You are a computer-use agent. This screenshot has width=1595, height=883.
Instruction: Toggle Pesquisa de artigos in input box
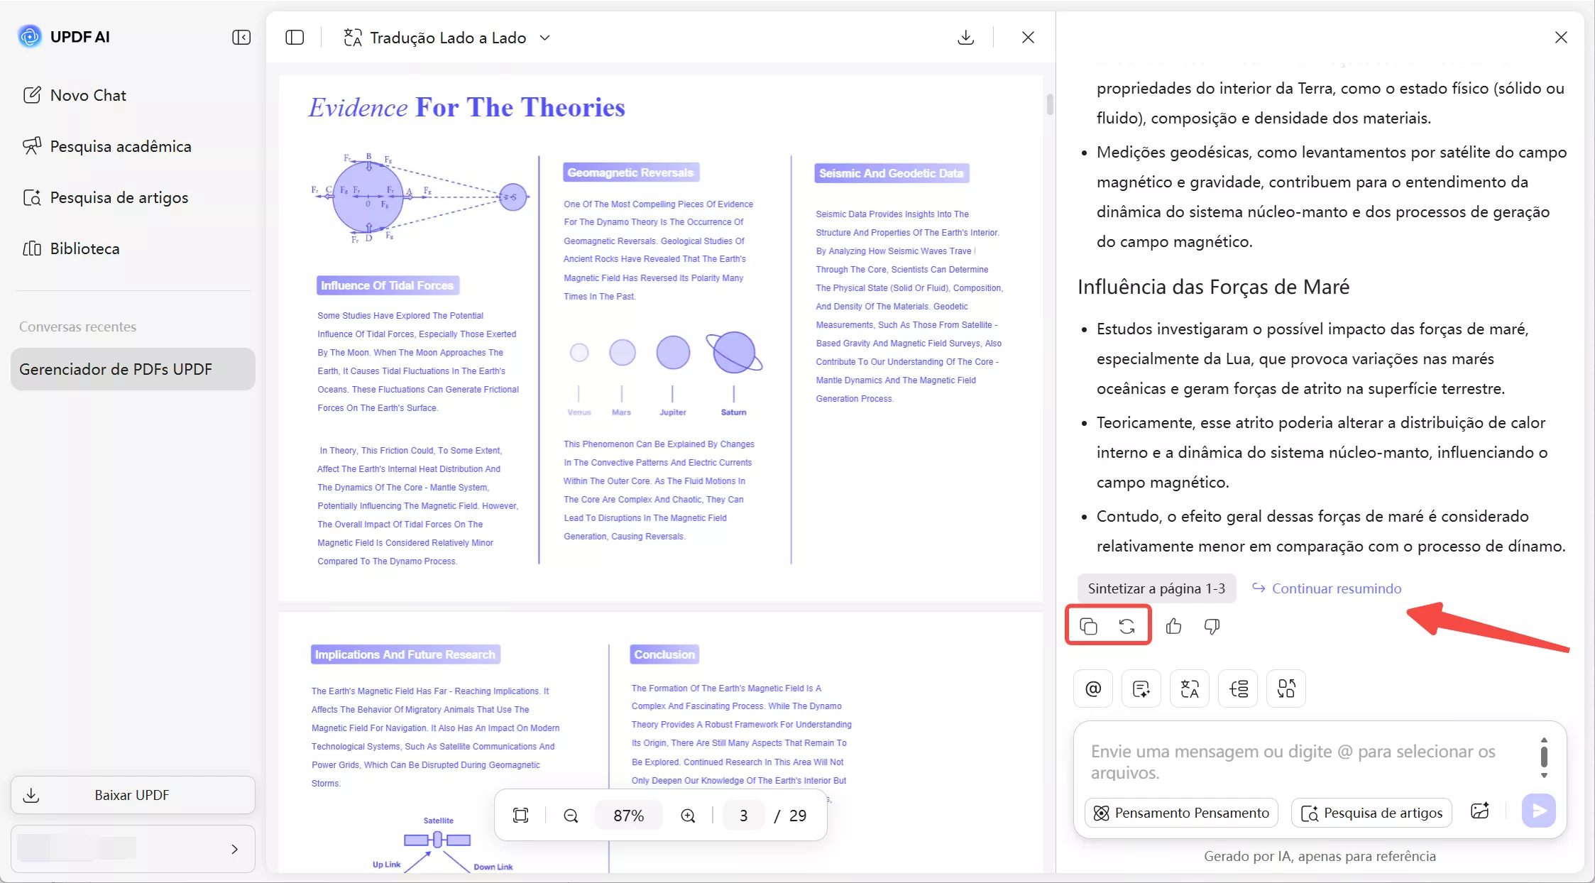1371,813
